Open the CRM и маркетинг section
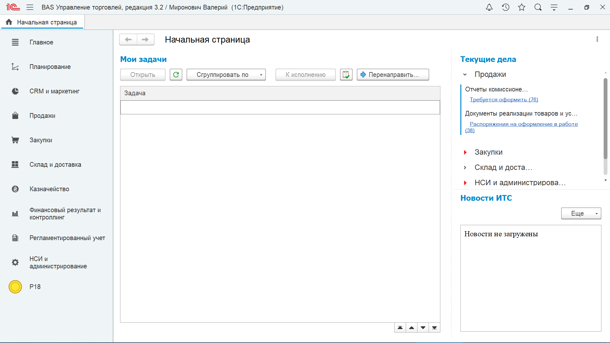Image resolution: width=610 pixels, height=343 pixels. coord(54,91)
